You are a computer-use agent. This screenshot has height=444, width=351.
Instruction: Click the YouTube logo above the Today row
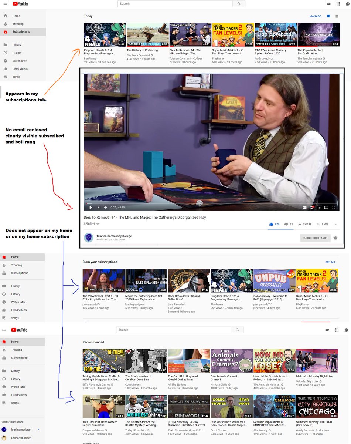coord(20,4)
